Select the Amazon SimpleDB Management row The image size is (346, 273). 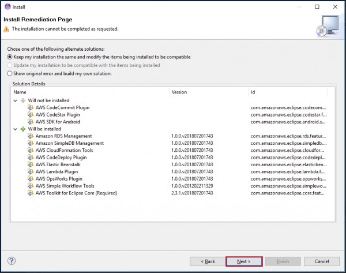(x=173, y=143)
